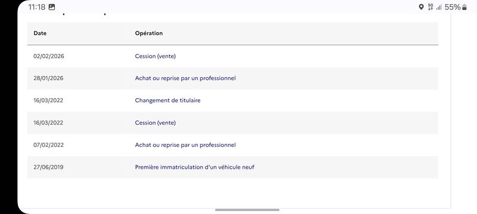Viewport: 477px width, 214px height.
Task: Open the 28/01/2026 Achat ou reprise entry
Action: click(185, 78)
